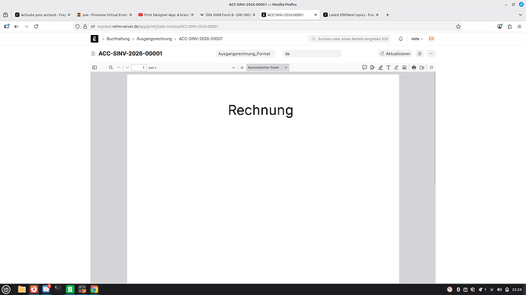Switch to 'Activate your account' tab
The height and width of the screenshot is (295, 526).
tap(43, 14)
